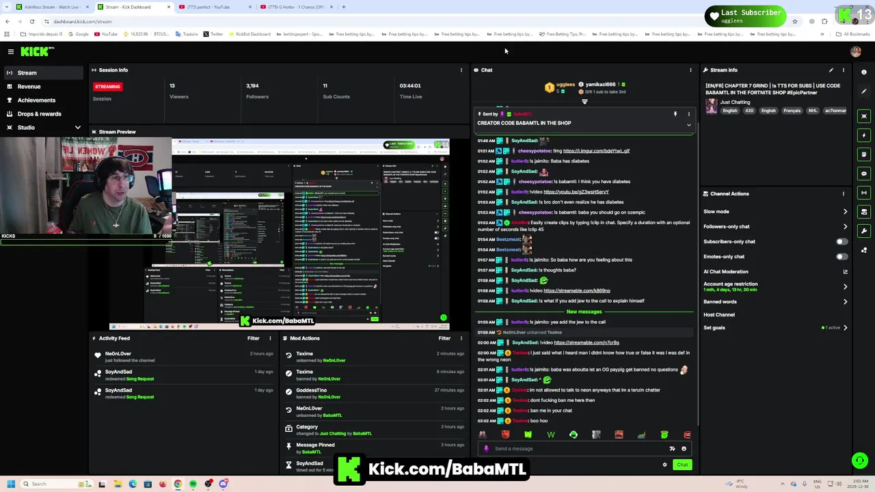The image size is (875, 492).
Task: Click the note icon in right sidebar
Action: tap(864, 154)
